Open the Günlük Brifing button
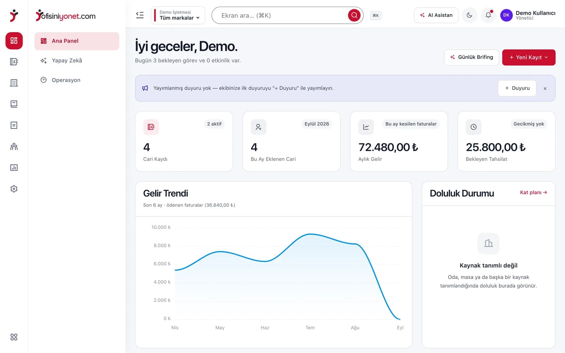This screenshot has height=353, width=565. pos(471,57)
